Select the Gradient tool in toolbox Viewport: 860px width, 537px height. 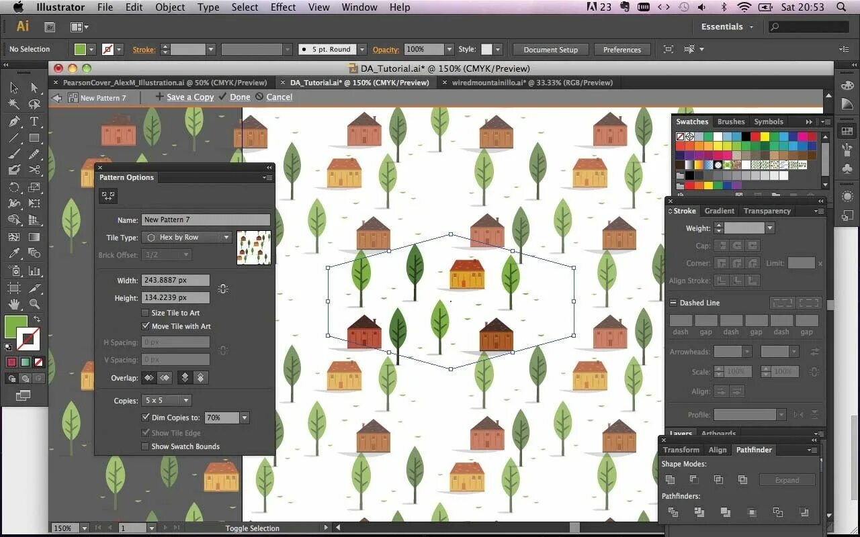pyautogui.click(x=34, y=237)
